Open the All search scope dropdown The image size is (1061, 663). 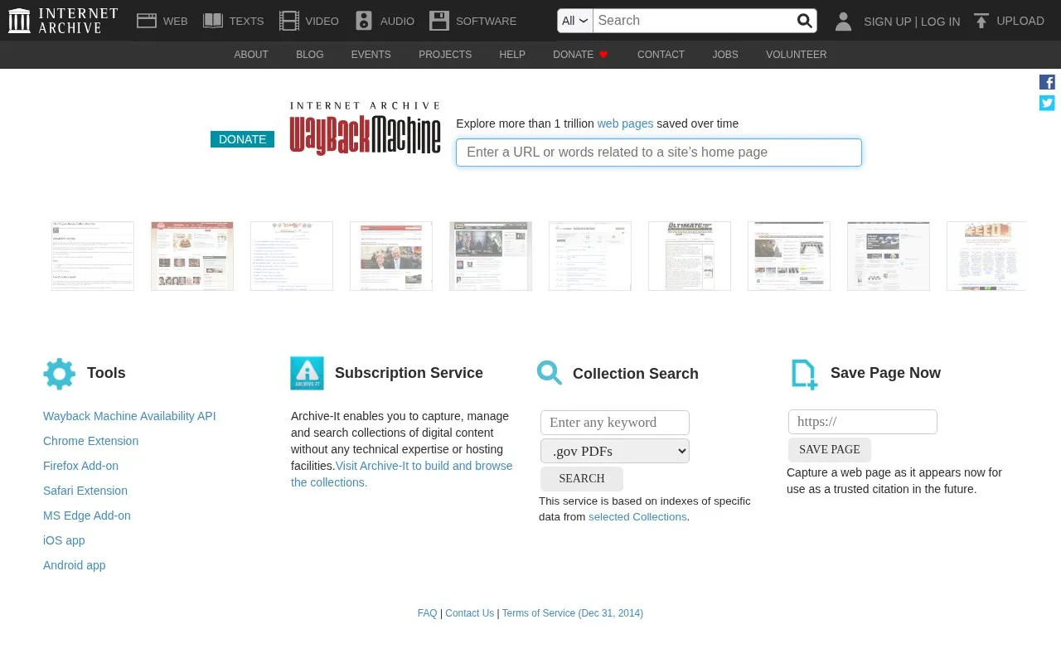pyautogui.click(x=575, y=21)
